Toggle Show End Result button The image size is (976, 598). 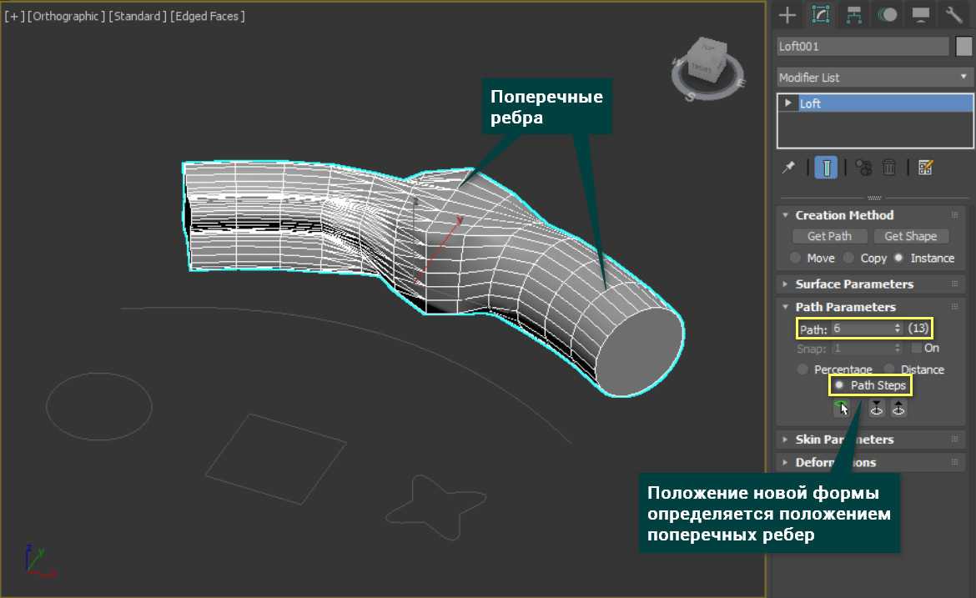(826, 168)
